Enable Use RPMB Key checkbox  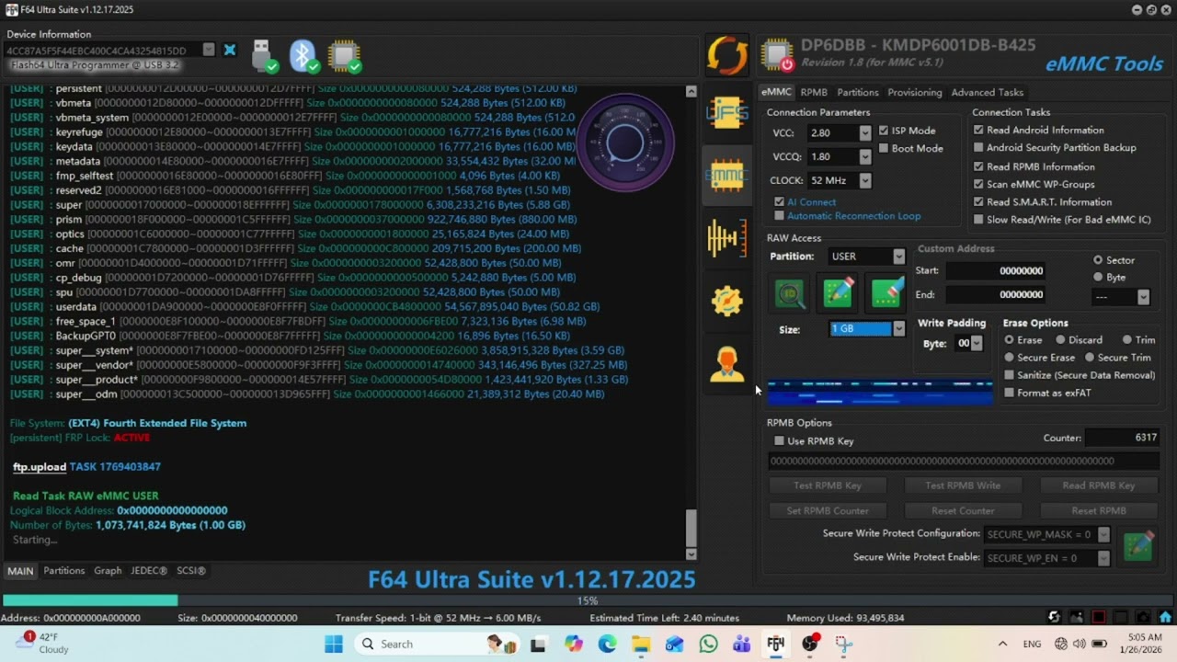[780, 441]
